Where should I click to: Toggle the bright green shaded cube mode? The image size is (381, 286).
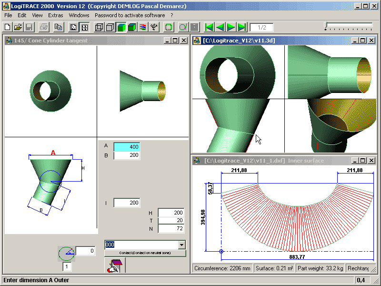point(121,27)
